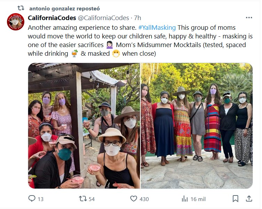Open the CaliforniaCodes profile avatar
Image resolution: width=262 pixels, height=209 pixels.
click(16, 22)
